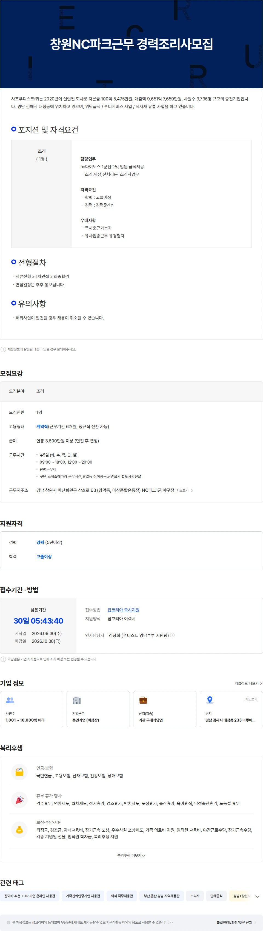This screenshot has height=931, width=263.
Task: Click the 보상·수당·지원 money bag icon
Action: click(19, 830)
